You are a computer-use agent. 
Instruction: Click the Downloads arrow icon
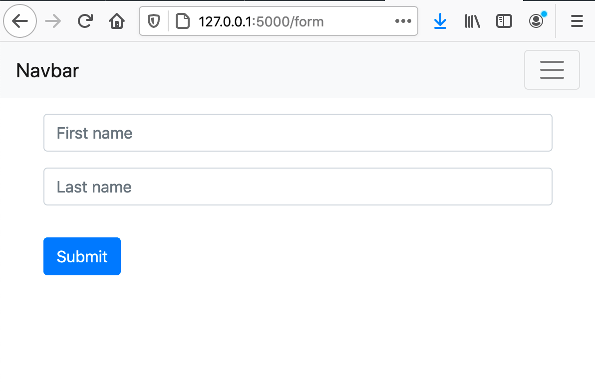[440, 21]
